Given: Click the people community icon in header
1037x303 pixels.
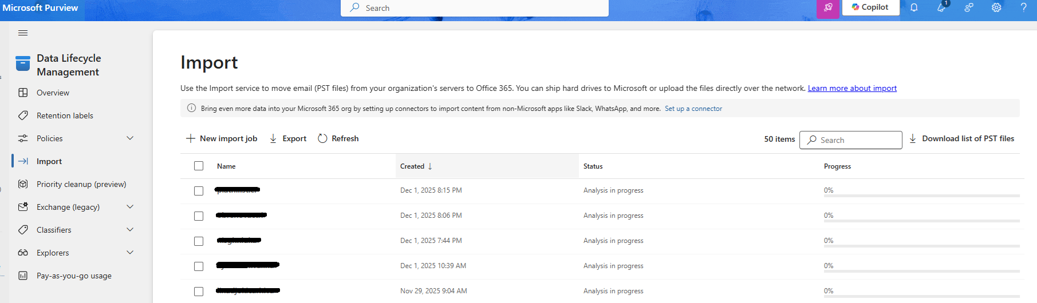Looking at the screenshot, I should click(969, 7).
